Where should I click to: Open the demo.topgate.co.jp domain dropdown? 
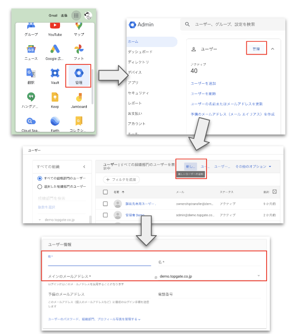[259, 276]
